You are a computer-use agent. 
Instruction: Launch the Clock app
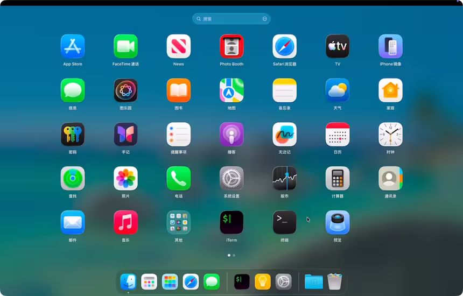click(x=390, y=135)
